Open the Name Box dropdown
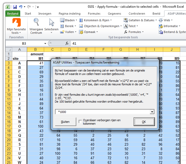186x164 pixels. pos(45,44)
